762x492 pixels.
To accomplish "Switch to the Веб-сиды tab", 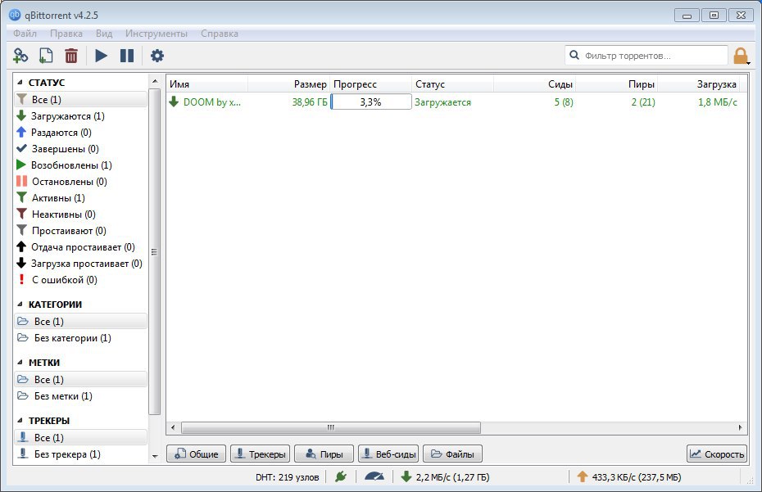I will tap(388, 454).
